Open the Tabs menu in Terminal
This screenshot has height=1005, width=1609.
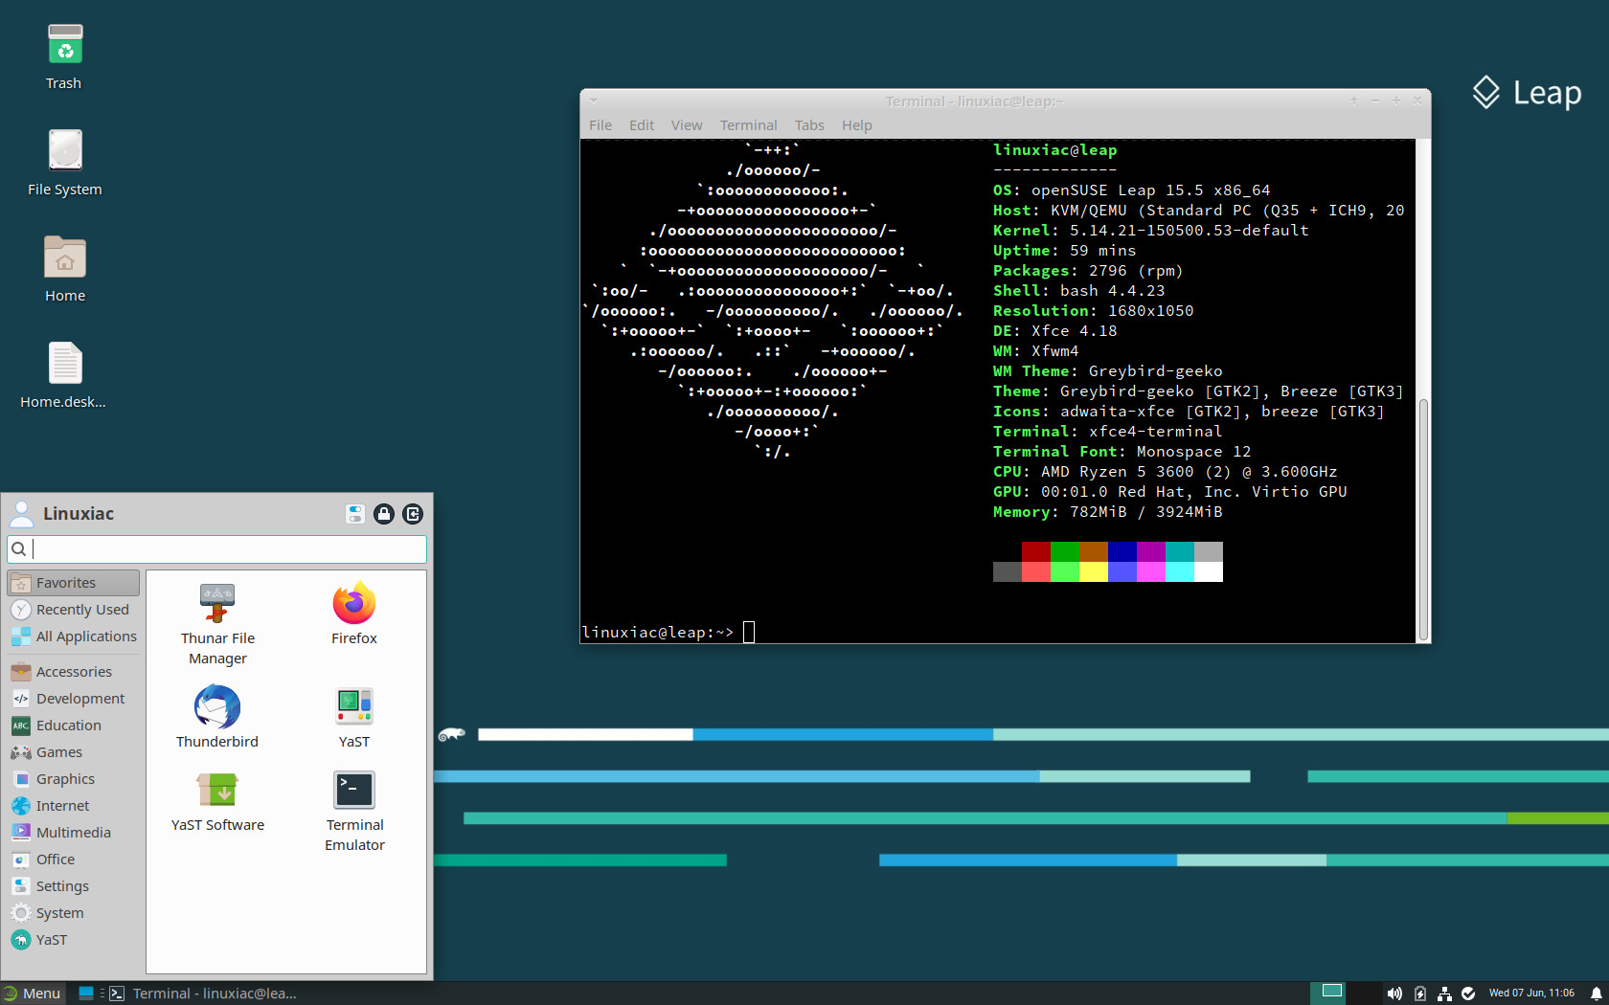coord(809,125)
